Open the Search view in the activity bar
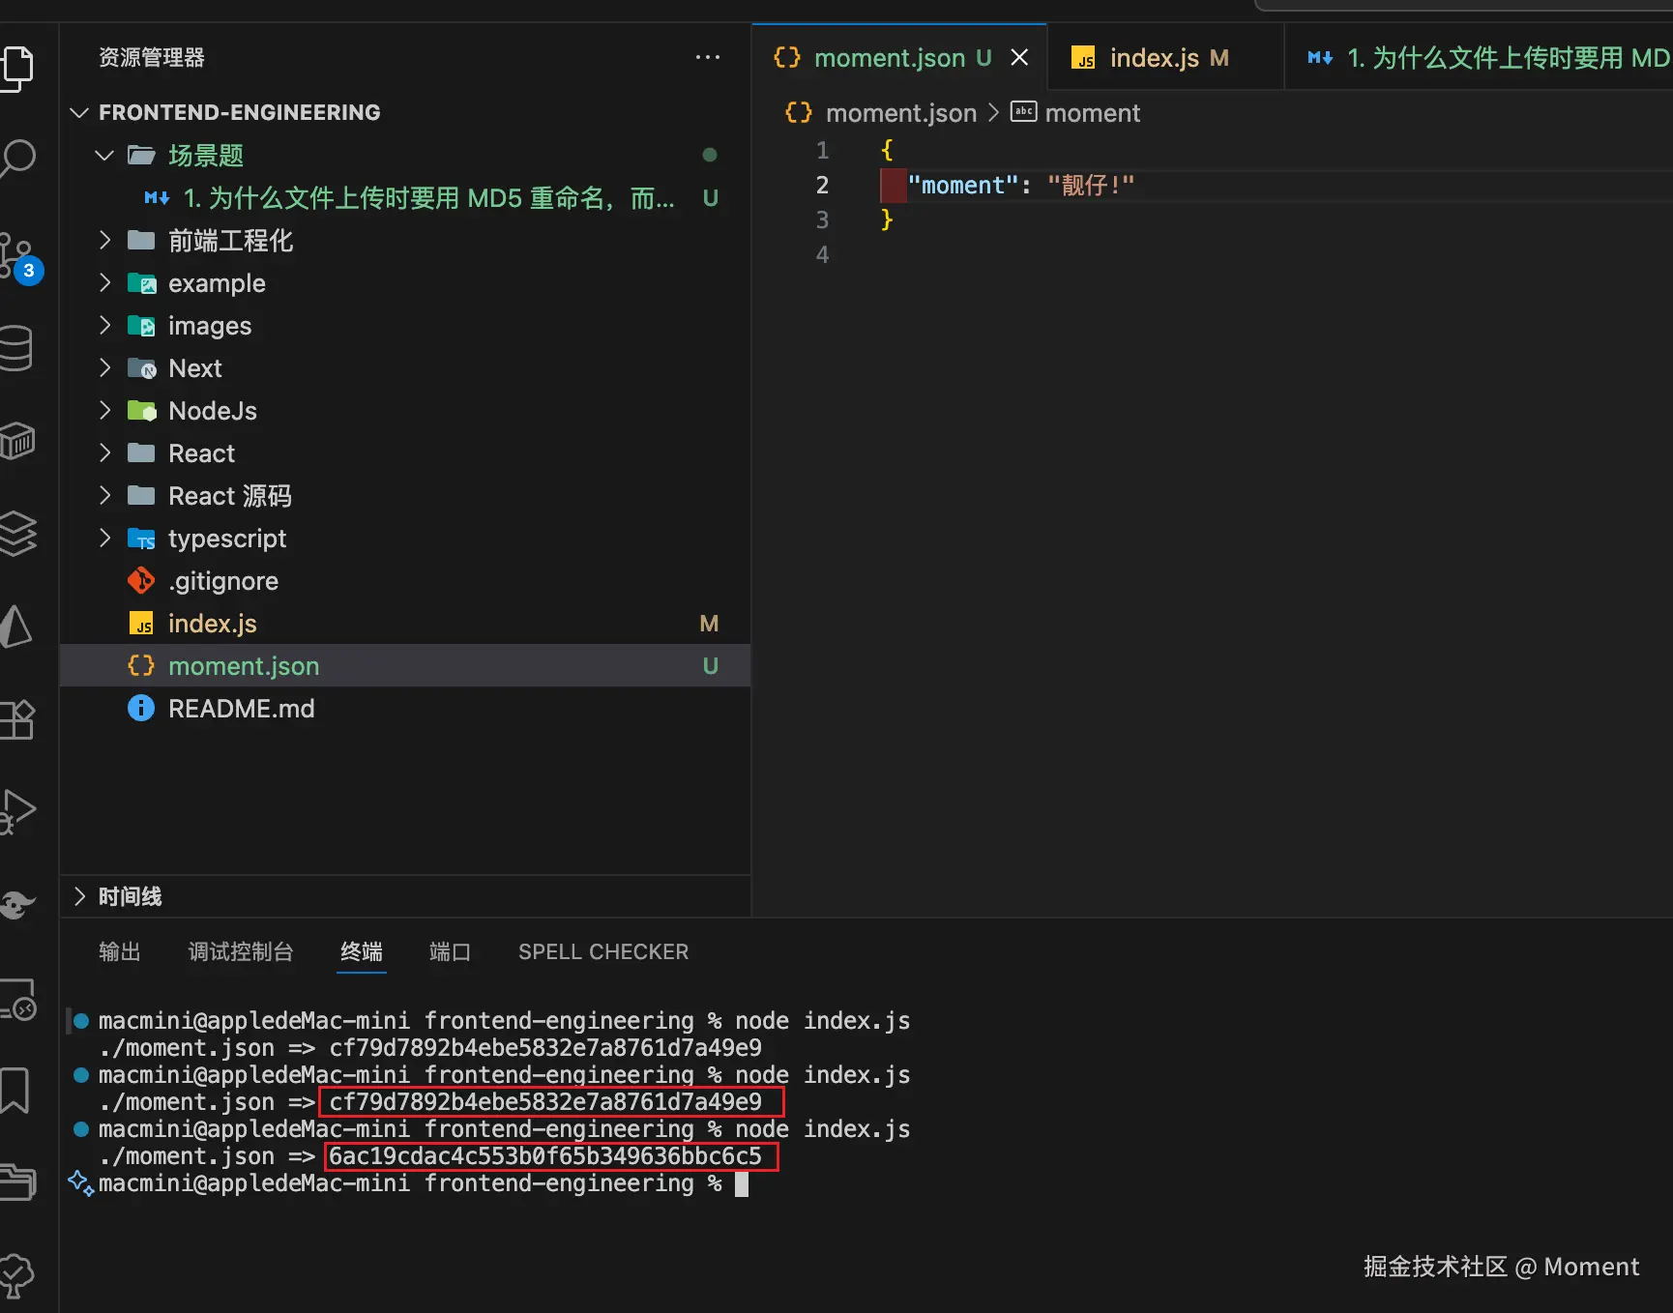 click(17, 158)
